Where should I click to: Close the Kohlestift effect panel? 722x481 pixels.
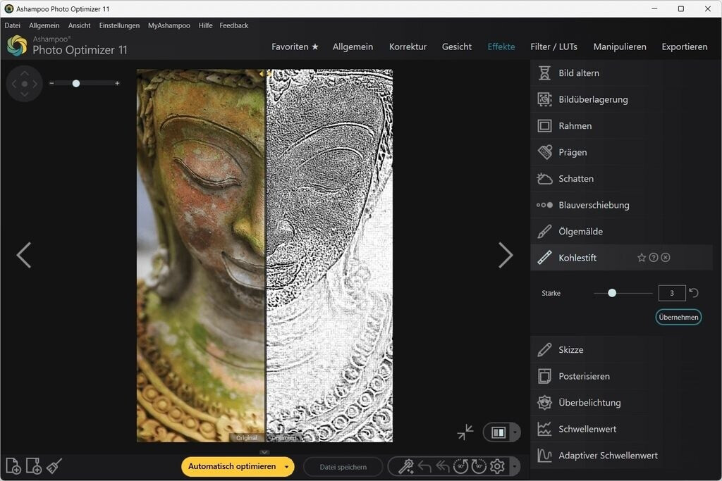(x=666, y=258)
